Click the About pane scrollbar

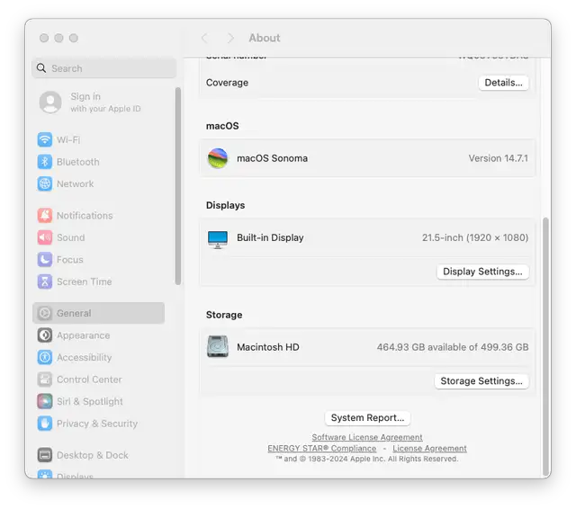pos(545,346)
